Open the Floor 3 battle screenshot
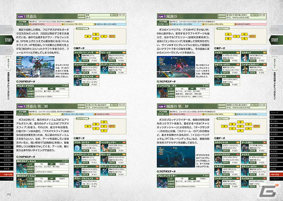The image size is (283, 201). 176,66
